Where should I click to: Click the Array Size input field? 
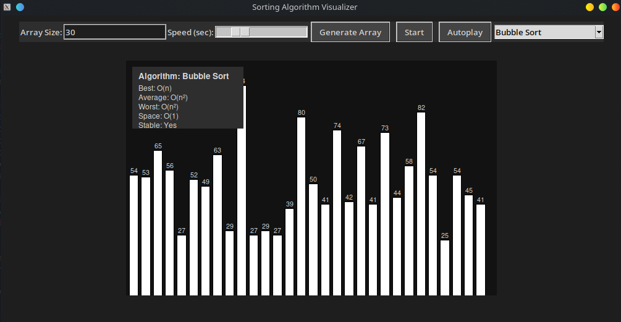pos(114,32)
